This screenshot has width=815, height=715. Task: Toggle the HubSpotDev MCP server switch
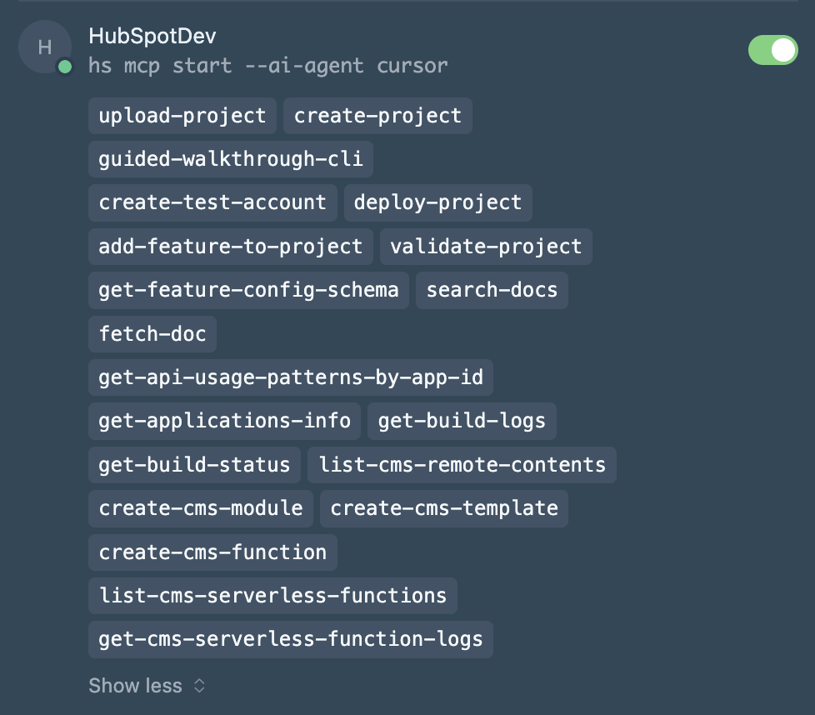tap(772, 50)
